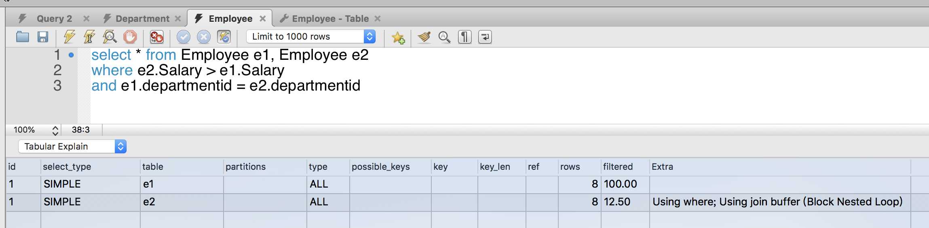Open the Limit to 1000 rows dropdown
Screen dimensions: 929x228
310,37
